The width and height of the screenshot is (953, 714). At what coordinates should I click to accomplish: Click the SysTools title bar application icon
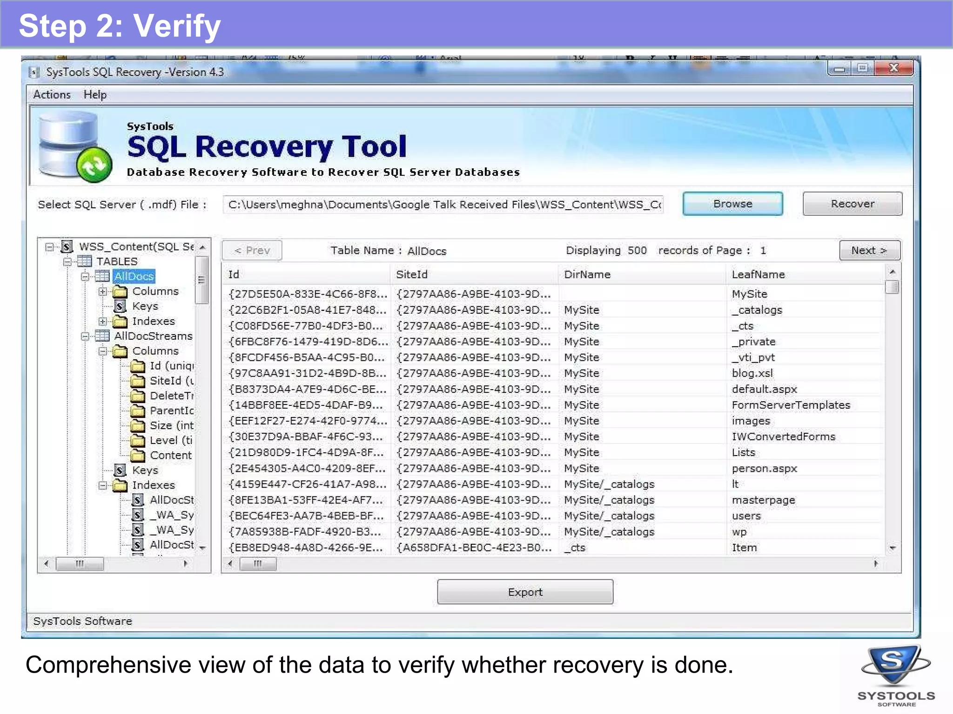coord(34,72)
